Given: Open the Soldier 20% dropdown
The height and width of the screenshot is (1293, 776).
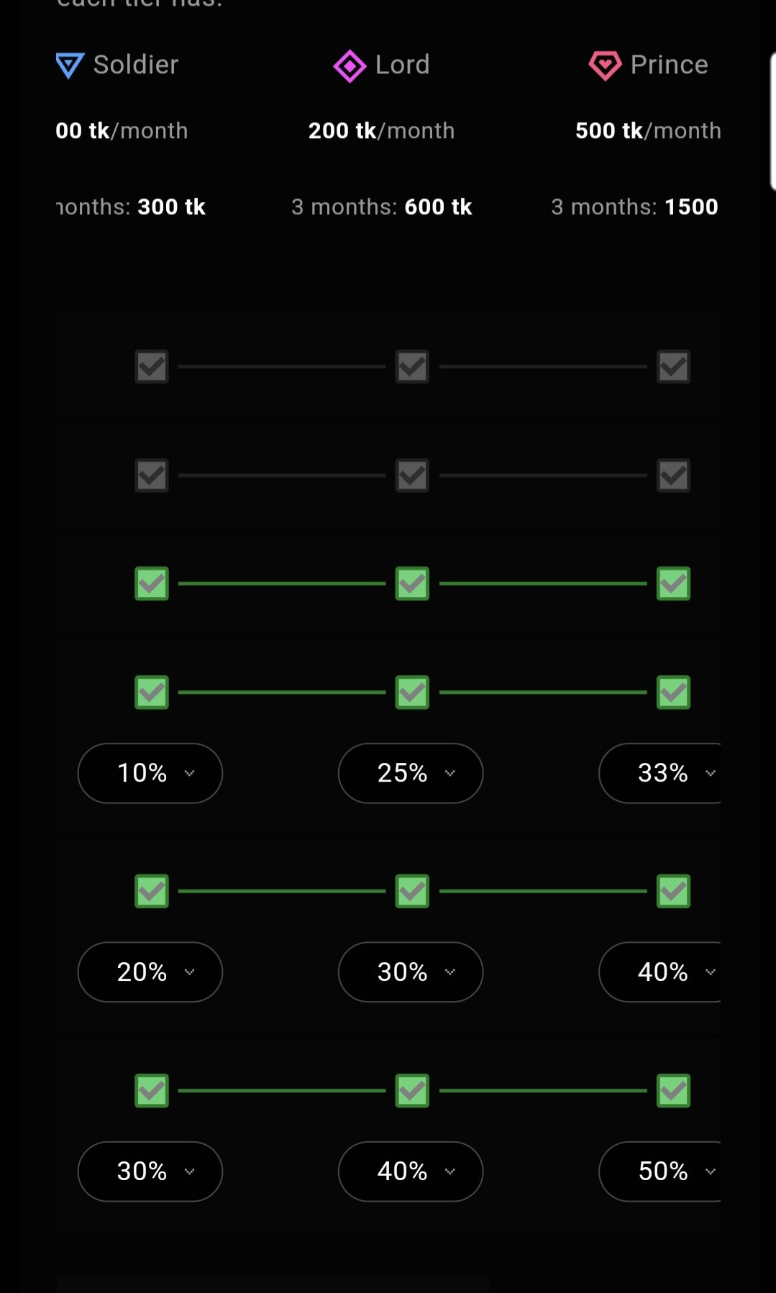Looking at the screenshot, I should pos(150,972).
